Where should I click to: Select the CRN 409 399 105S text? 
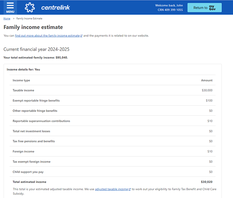[170, 10]
